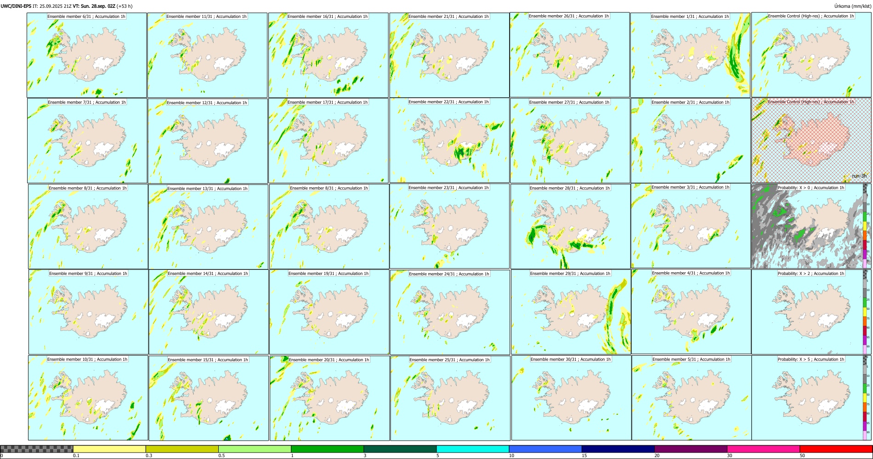This screenshot has width=873, height=459.
Task: Click the Probability X > 2 vertical color scale
Action: 865,312
